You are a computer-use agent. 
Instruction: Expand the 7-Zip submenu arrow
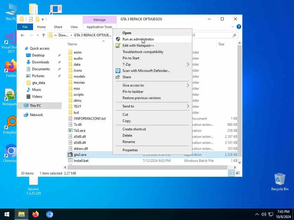(188, 64)
